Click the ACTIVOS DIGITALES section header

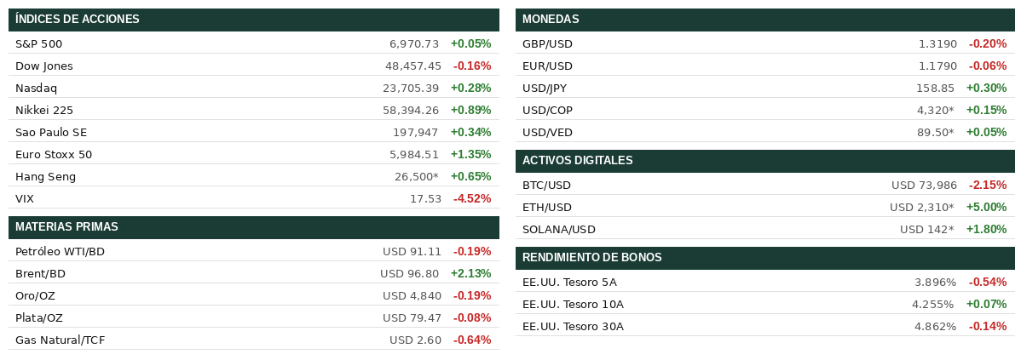577,161
